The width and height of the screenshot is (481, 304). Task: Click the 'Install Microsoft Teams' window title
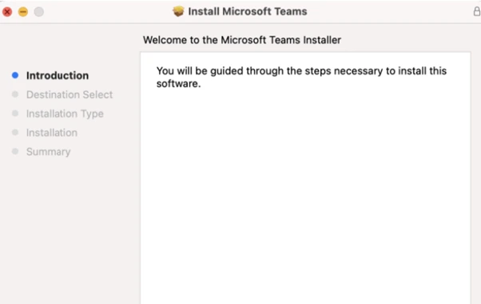point(248,11)
